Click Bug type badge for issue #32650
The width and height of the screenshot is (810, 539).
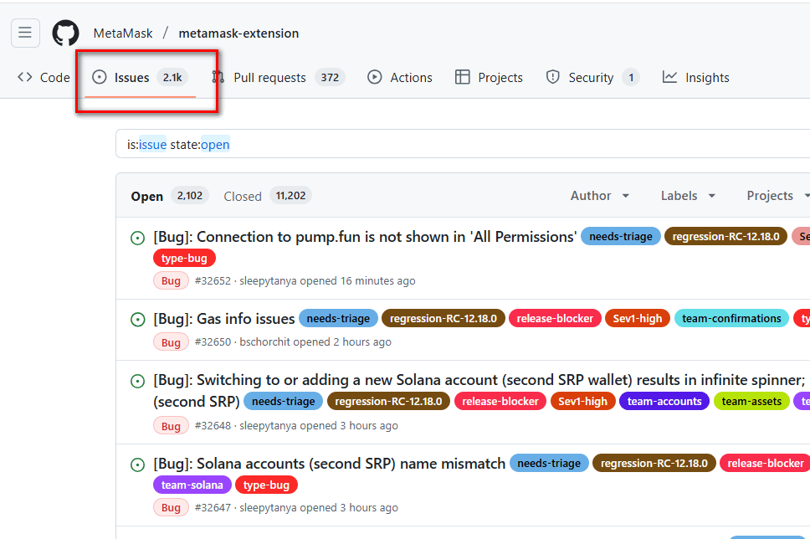pyautogui.click(x=171, y=342)
